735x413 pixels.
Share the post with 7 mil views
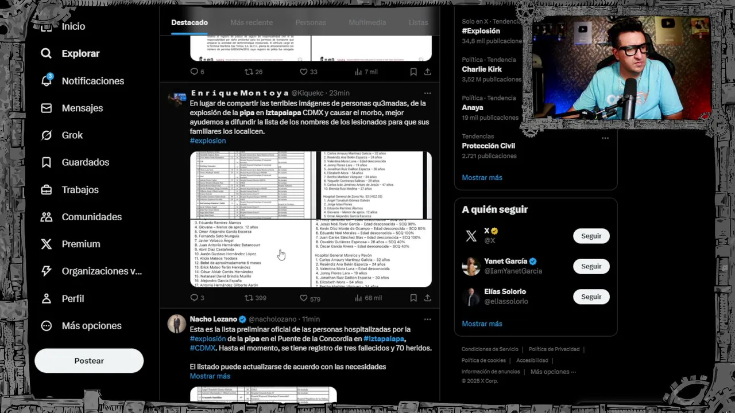[x=428, y=72]
